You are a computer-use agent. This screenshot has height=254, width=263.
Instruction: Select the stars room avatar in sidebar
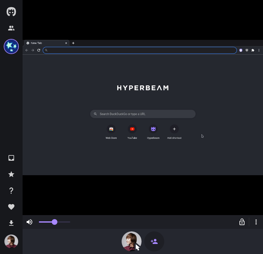tap(11, 46)
